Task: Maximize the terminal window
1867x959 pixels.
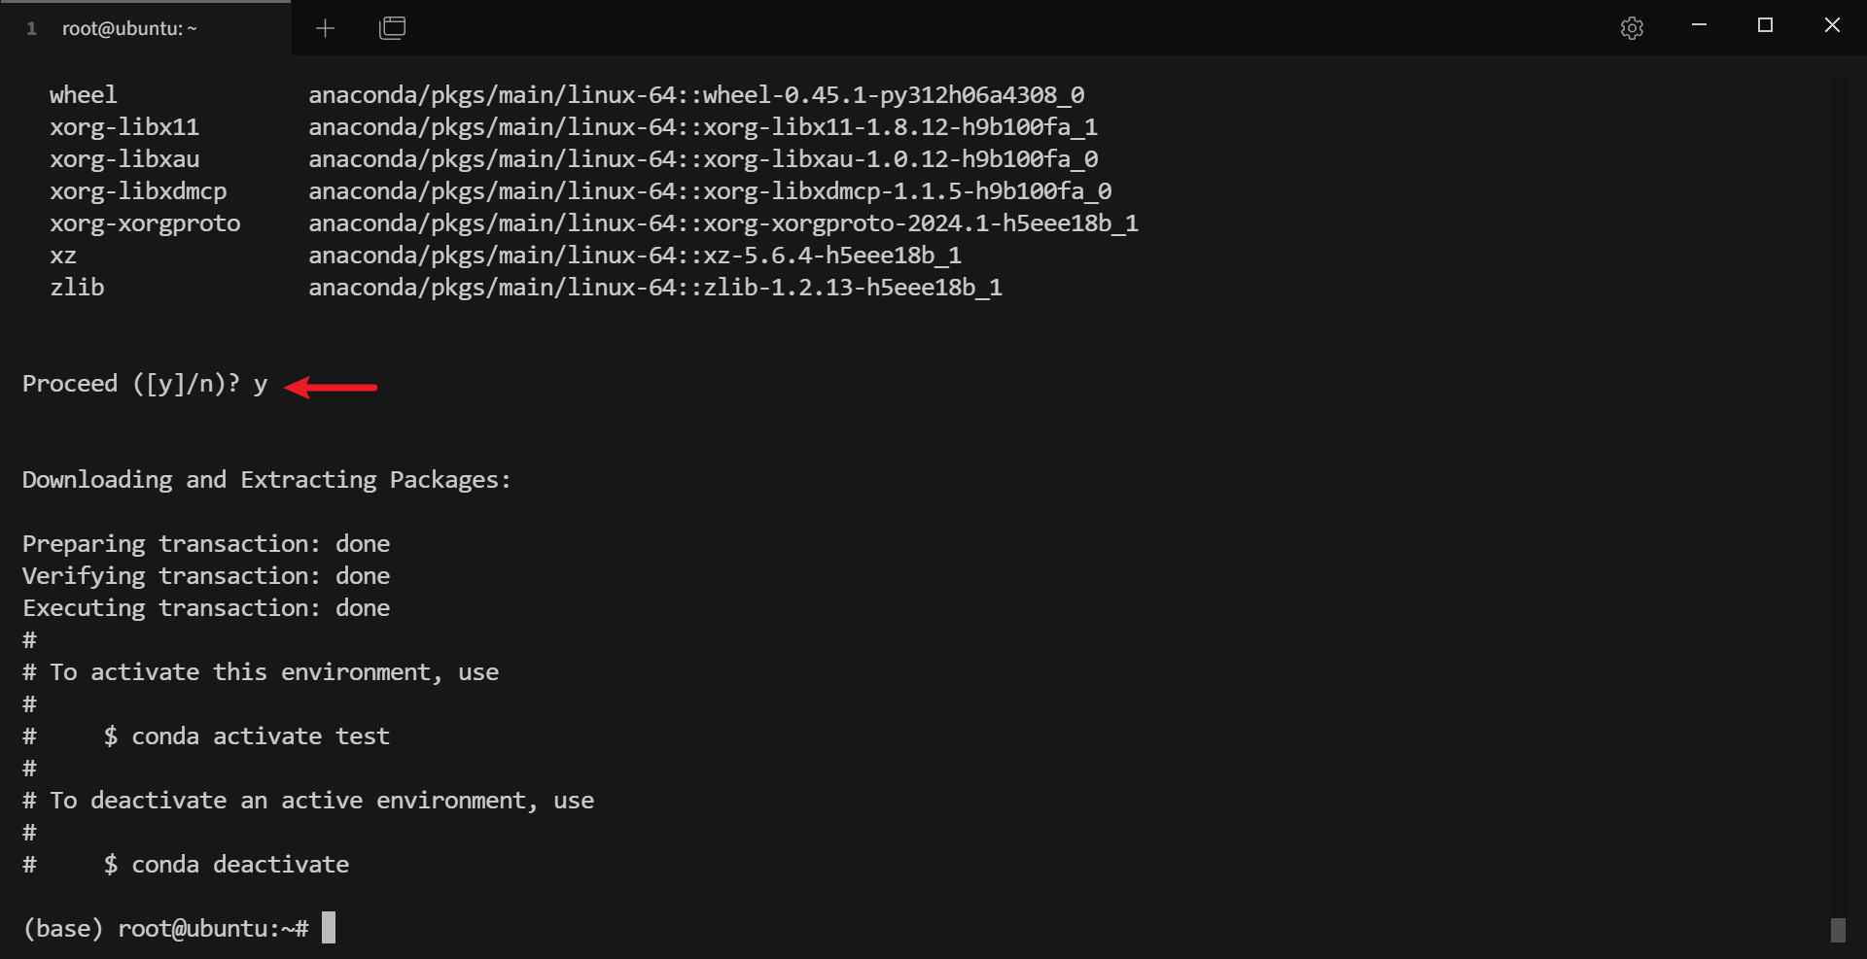Action: click(1765, 25)
